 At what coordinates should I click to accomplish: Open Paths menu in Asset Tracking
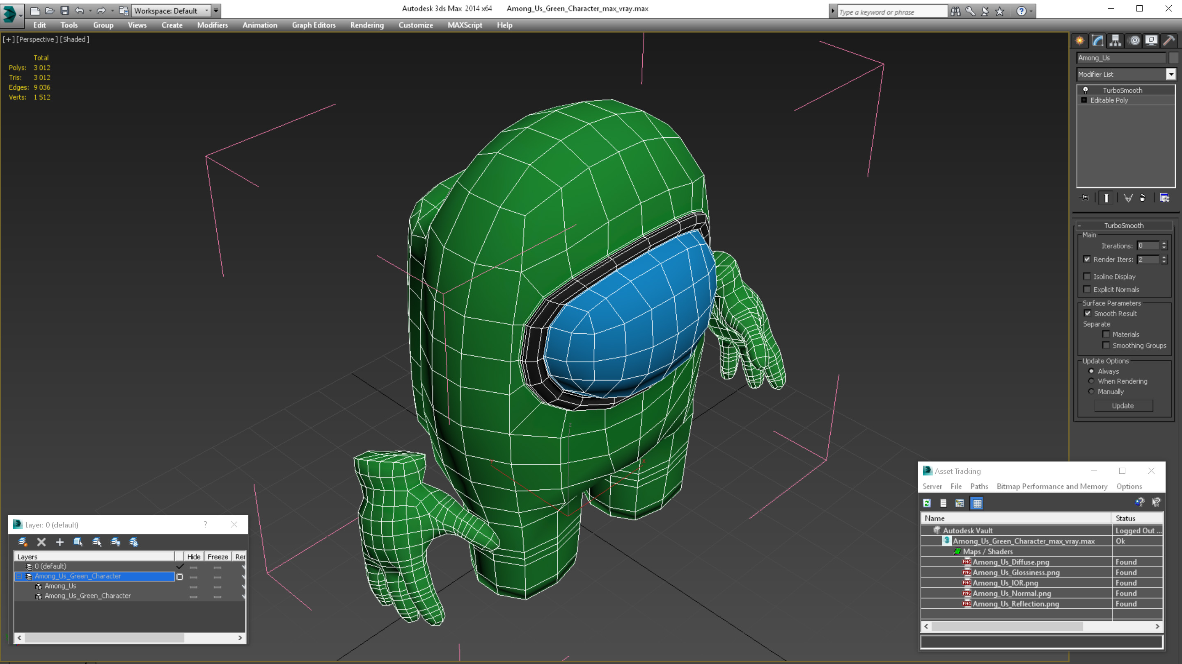[x=979, y=486]
